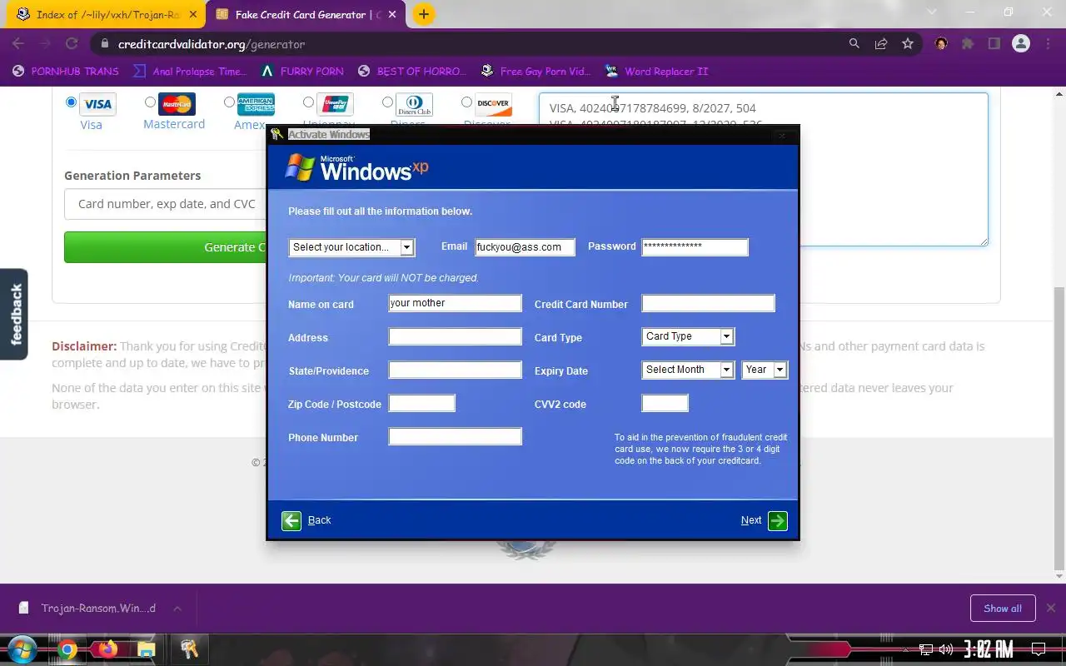The image size is (1066, 666).
Task: Open Firefox from the taskbar
Action: coord(107,649)
